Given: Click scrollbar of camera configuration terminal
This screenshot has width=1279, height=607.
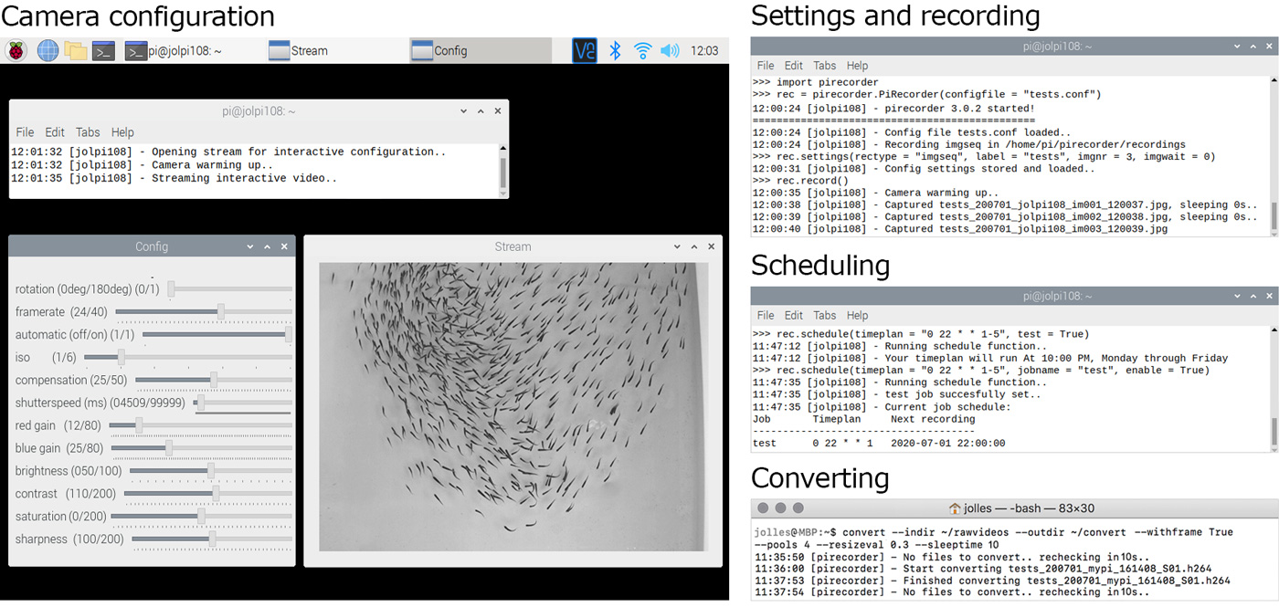Looking at the screenshot, I should point(502,171).
